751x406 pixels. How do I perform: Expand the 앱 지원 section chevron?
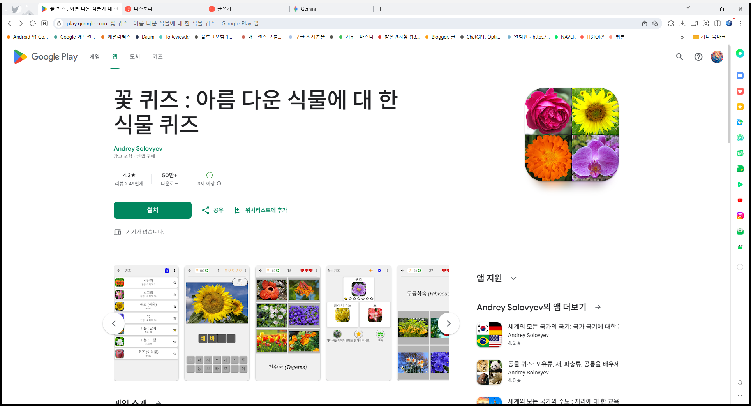[513, 278]
